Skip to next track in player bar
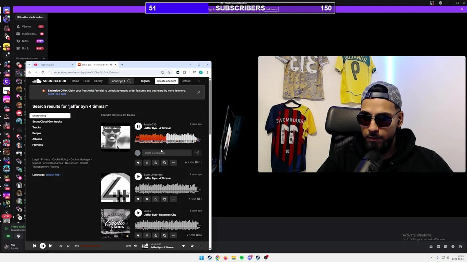The height and width of the screenshot is (262, 467). pos(50,246)
